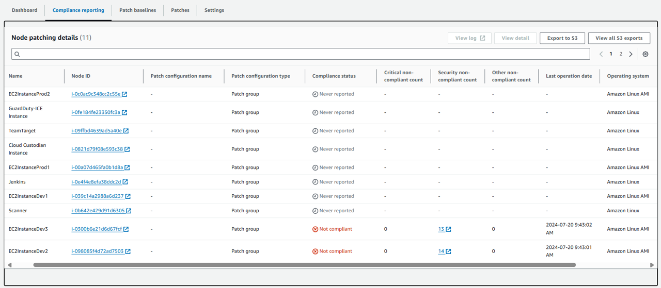
Task: Open node link i-0300b6e21d6d67fcf
Action: point(97,229)
